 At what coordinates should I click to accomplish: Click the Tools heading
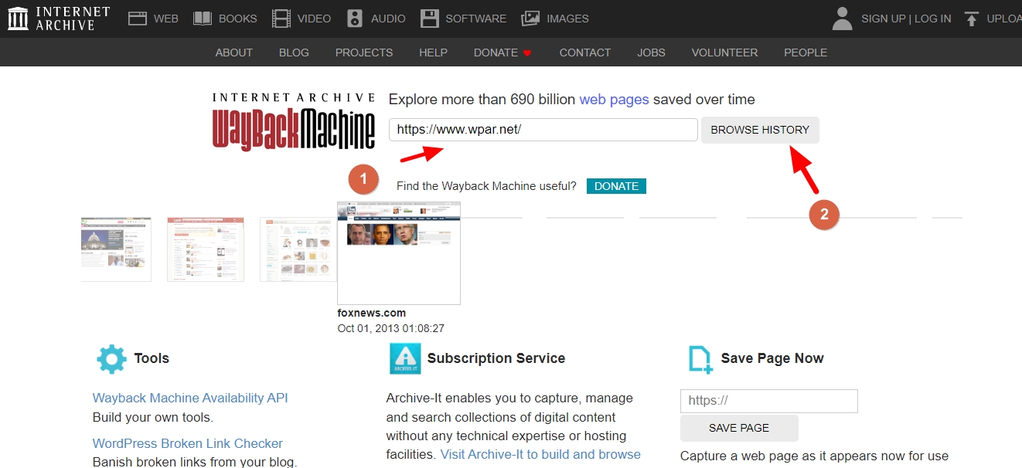point(152,358)
